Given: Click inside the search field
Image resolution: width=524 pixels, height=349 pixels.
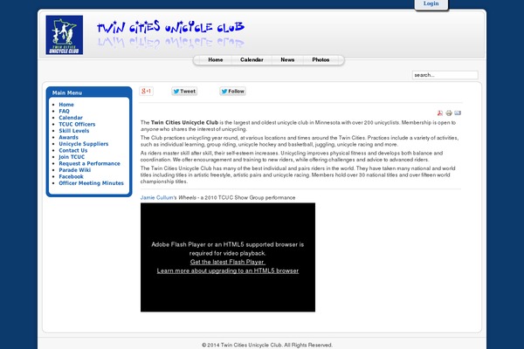Looking at the screenshot, I should pos(445,75).
